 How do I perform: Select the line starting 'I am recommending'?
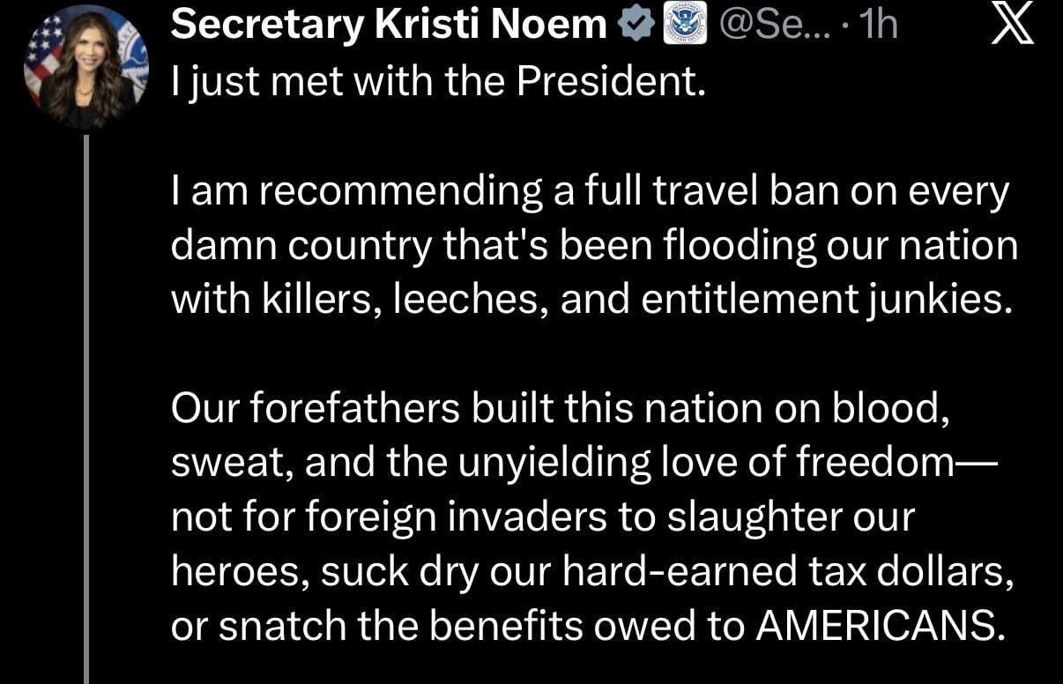588,192
